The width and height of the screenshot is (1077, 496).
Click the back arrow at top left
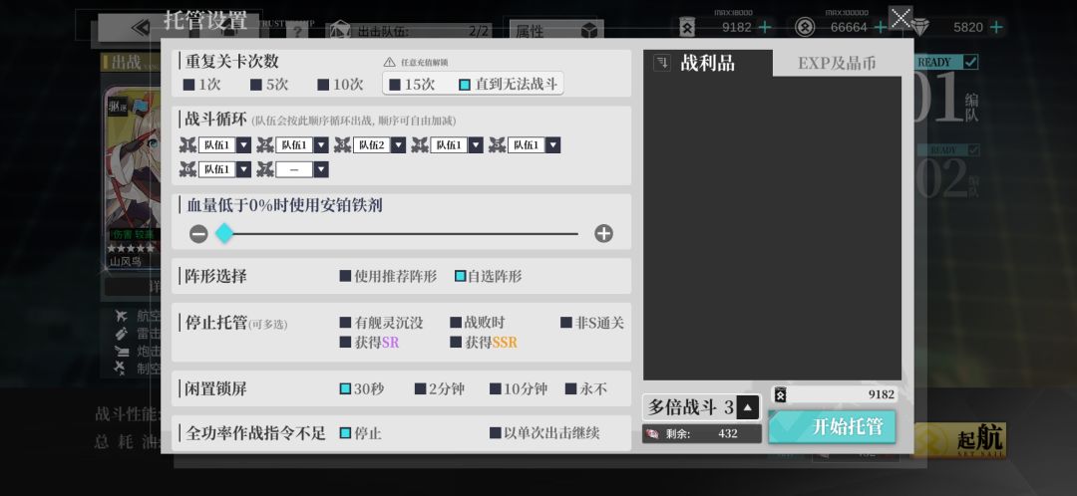[141, 28]
